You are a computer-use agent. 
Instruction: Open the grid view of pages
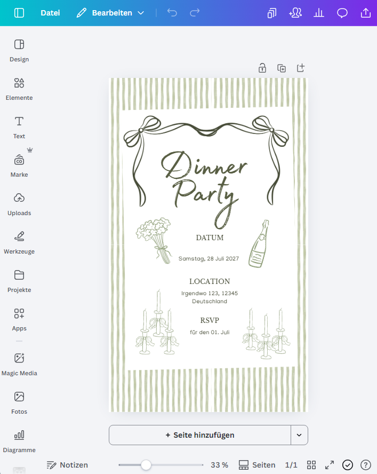point(312,465)
